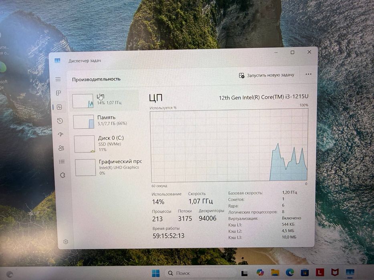Select the Performance page icon in sidebar
This screenshot has height=280, width=374.
[x=59, y=107]
